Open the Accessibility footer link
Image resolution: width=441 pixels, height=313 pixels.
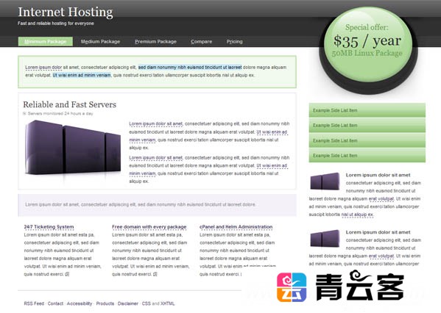80,303
